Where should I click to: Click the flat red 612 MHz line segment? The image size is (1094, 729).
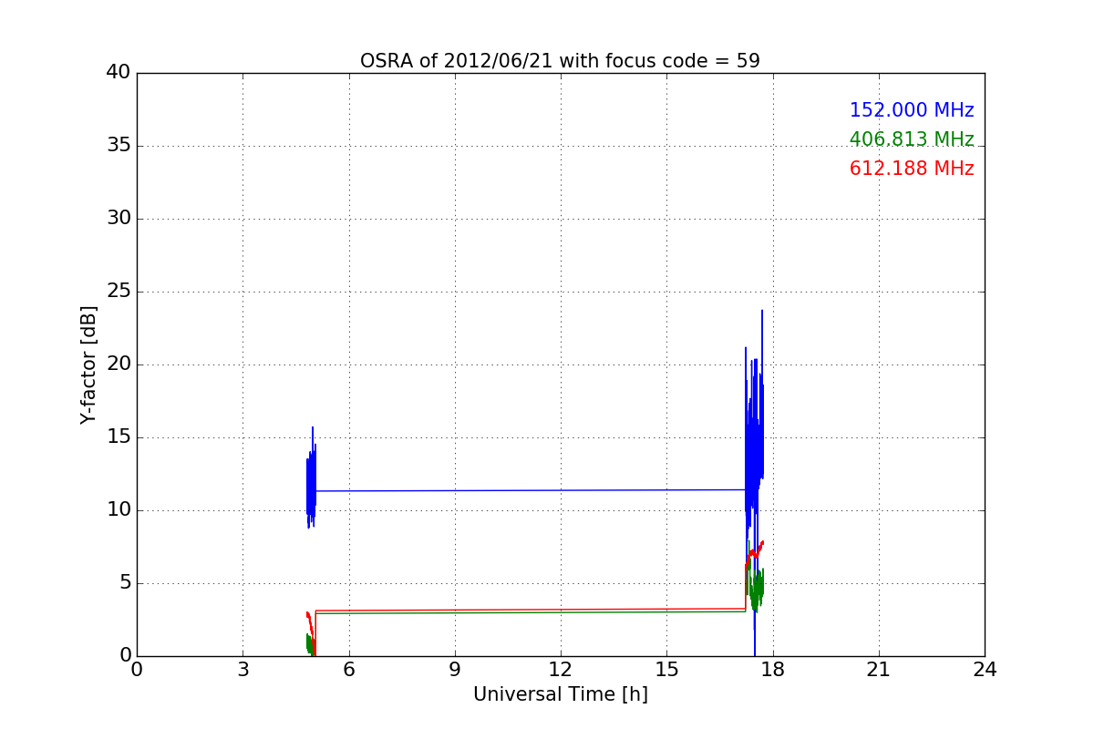531,610
